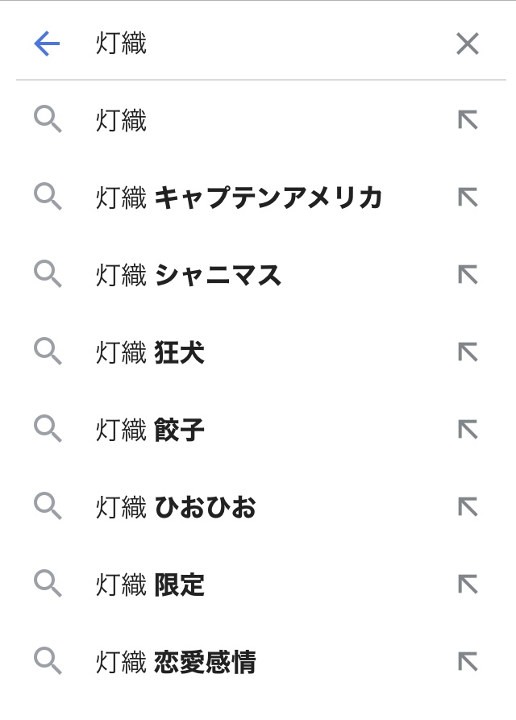
Task: Tap the arrow icon for 灯織 恋愛感情
Action: pyautogui.click(x=468, y=662)
